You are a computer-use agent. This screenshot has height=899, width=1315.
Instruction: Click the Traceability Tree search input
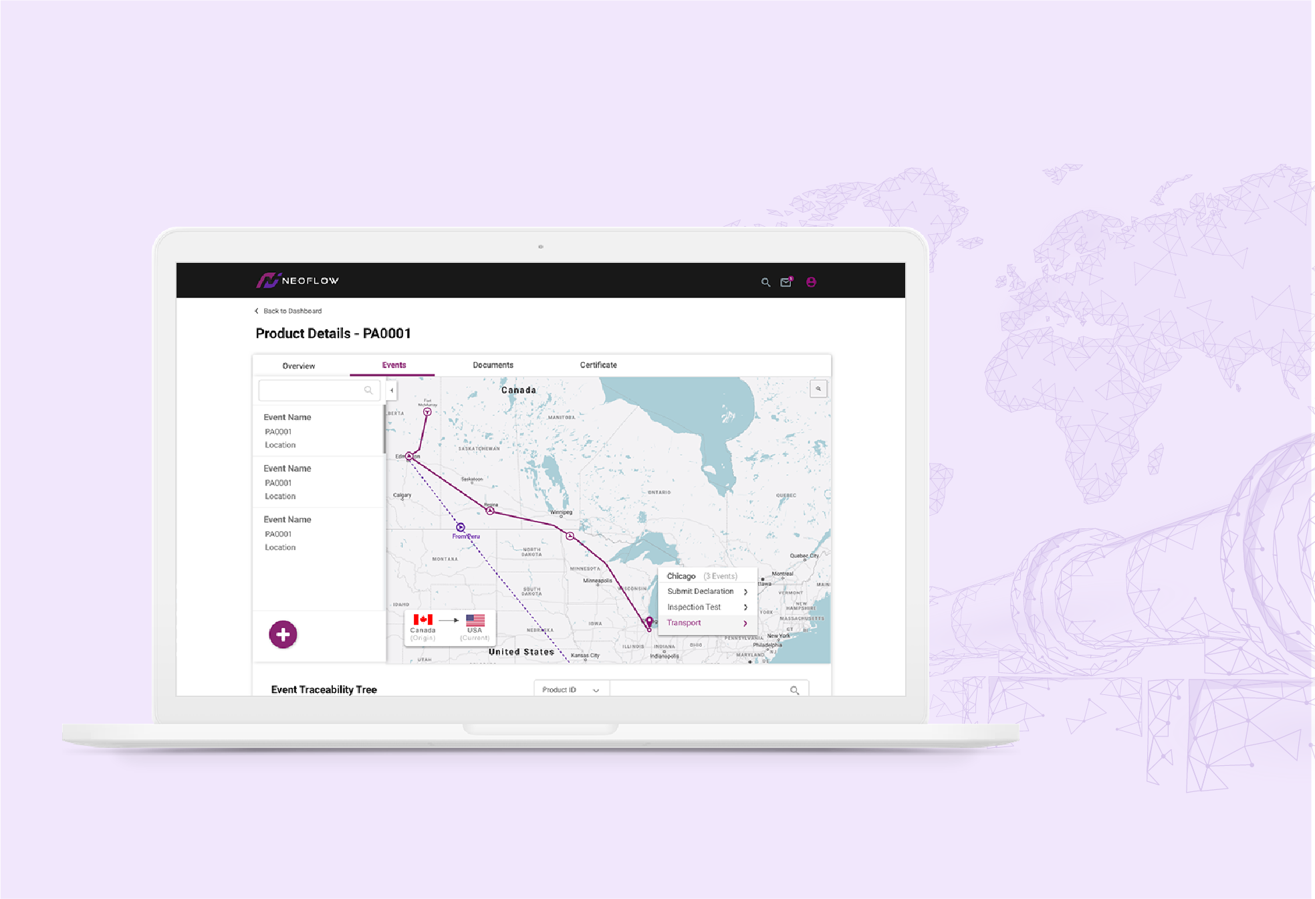695,690
